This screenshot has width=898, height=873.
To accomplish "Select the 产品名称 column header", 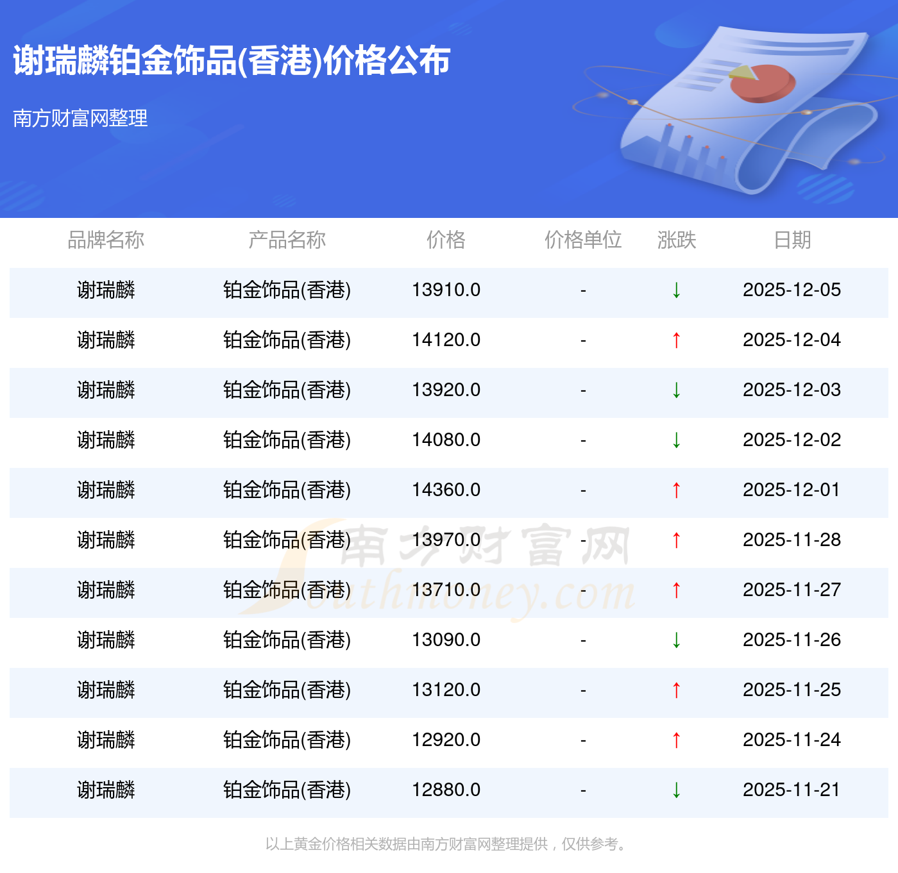I will coord(287,240).
